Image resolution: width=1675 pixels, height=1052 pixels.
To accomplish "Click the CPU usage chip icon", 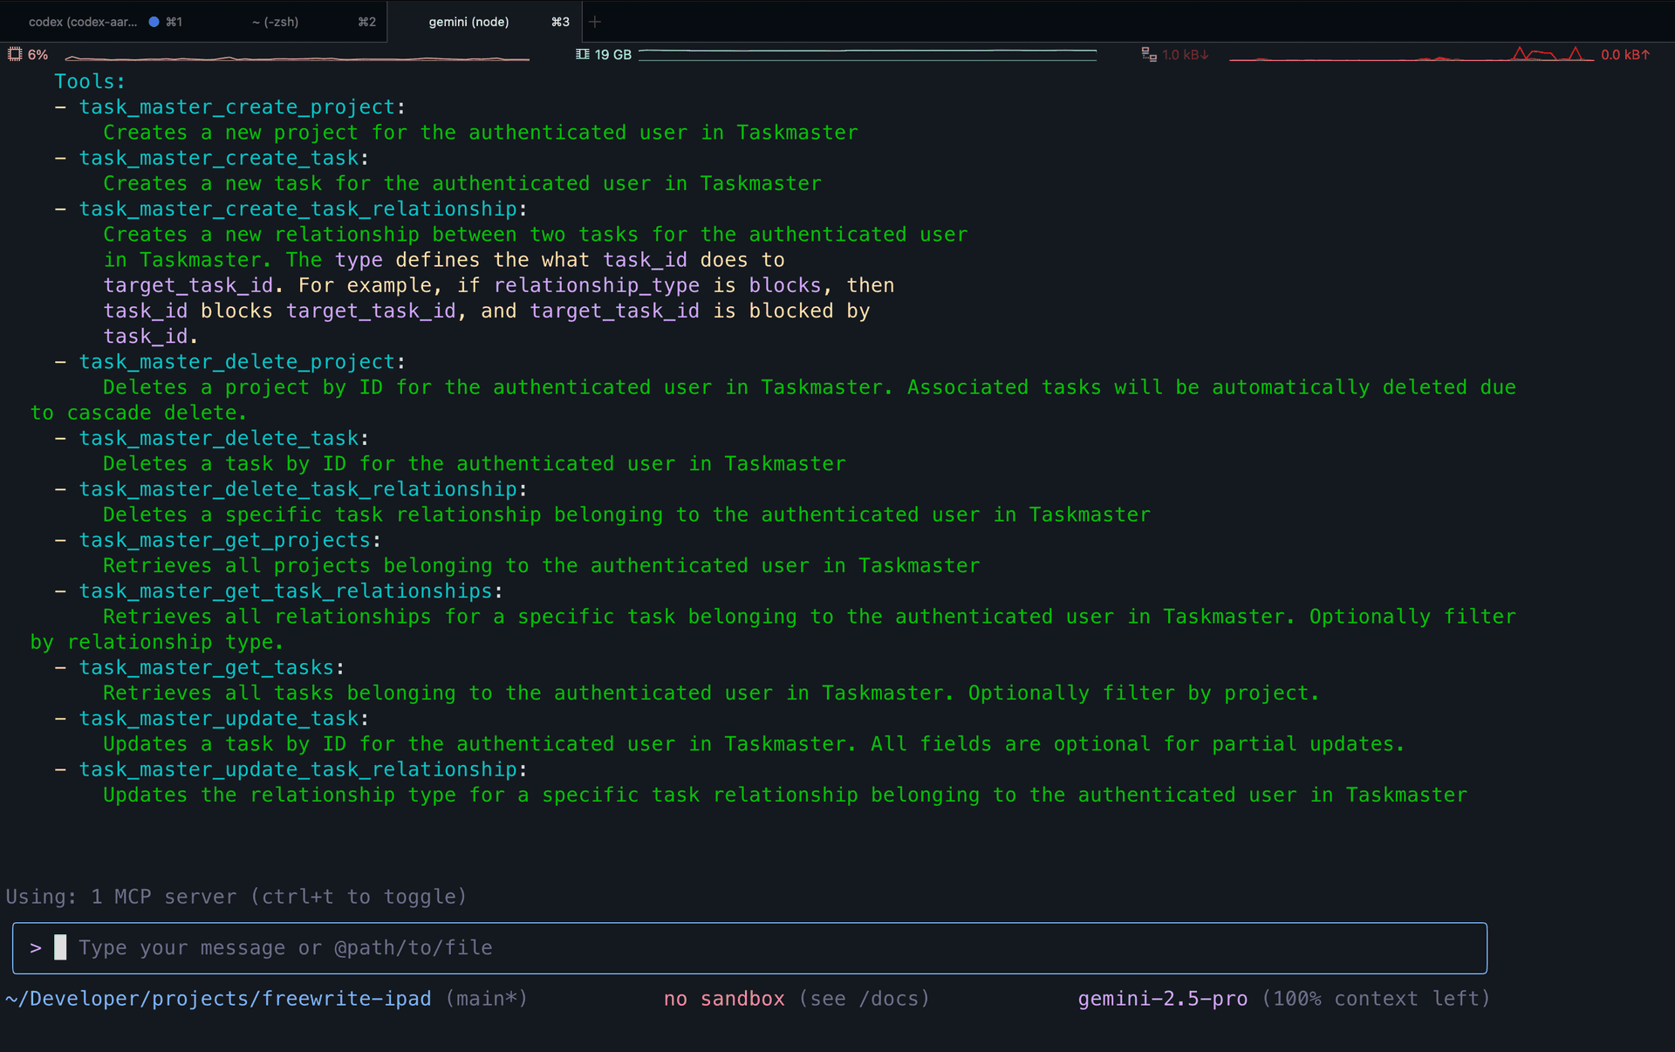I will pos(15,54).
